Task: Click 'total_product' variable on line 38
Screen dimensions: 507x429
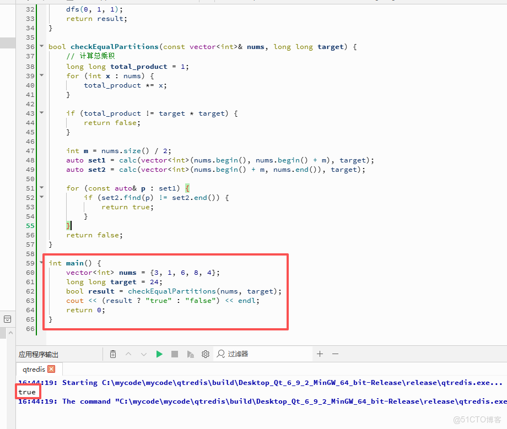Action: (x=139, y=67)
